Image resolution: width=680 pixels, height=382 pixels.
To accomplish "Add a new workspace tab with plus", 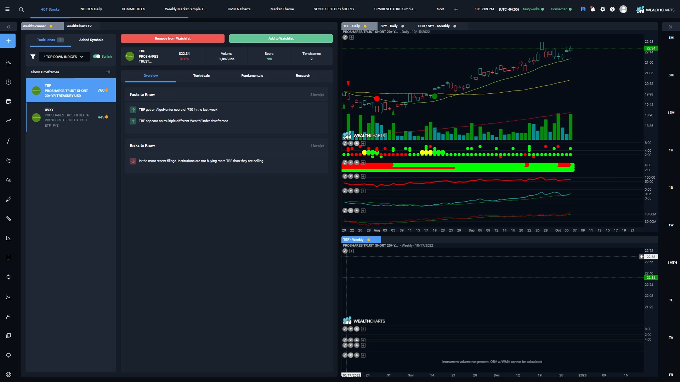I will point(456,9).
